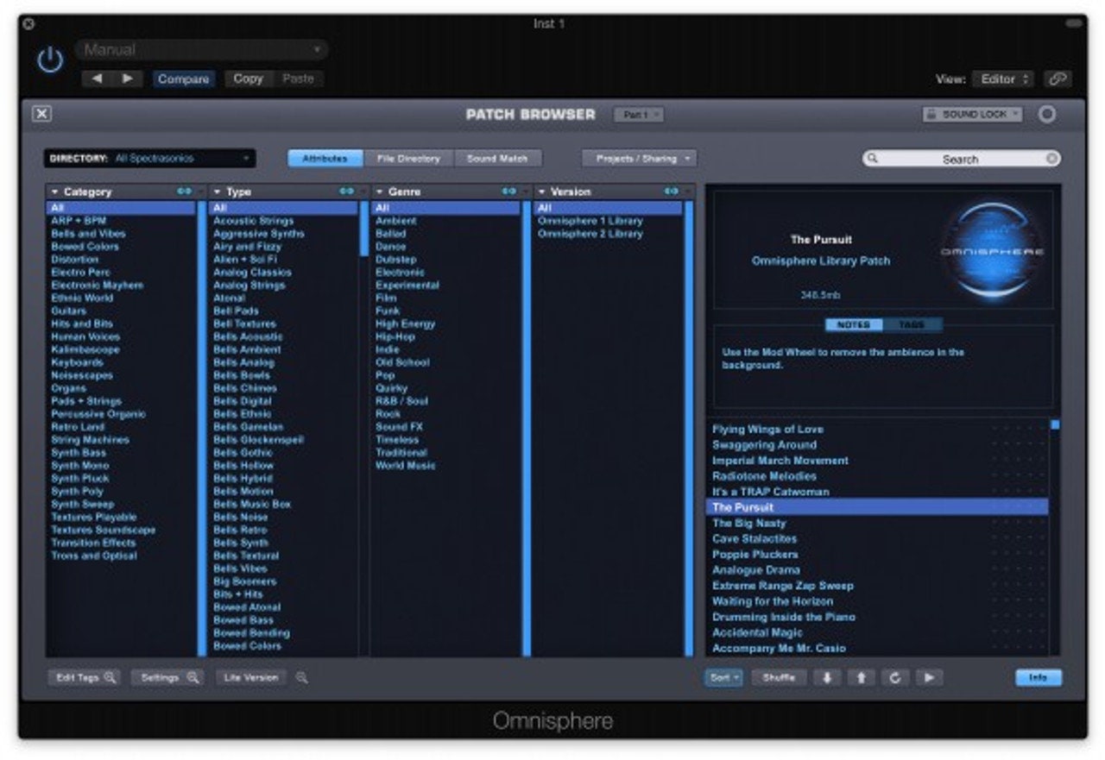Go to next preset with right arrow
This screenshot has height=760, width=1105.
coord(128,79)
